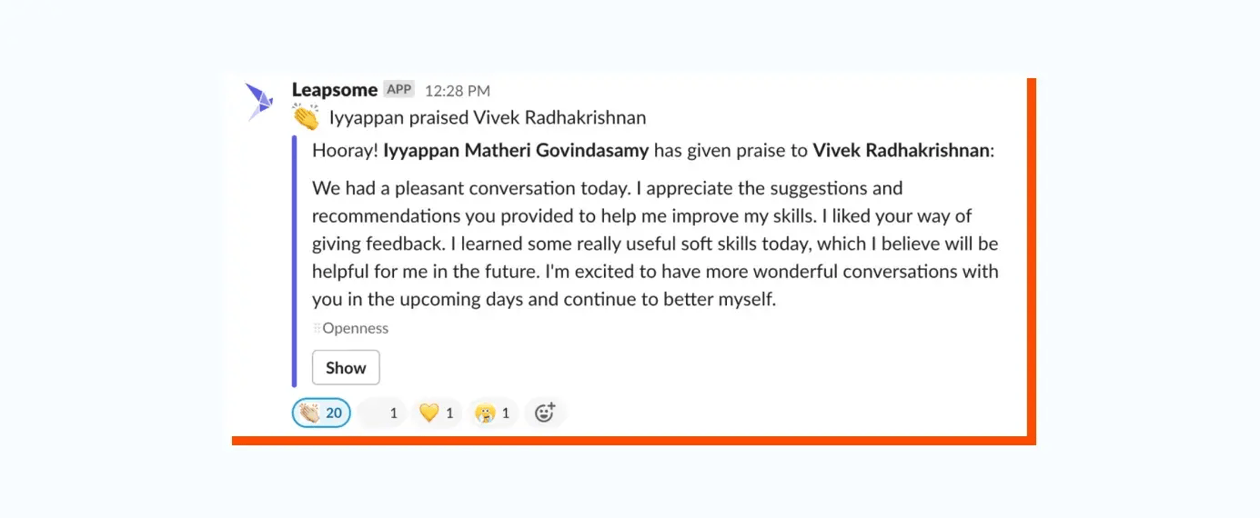
Task: Toggle the yellow heart reaction
Action: coord(437,413)
